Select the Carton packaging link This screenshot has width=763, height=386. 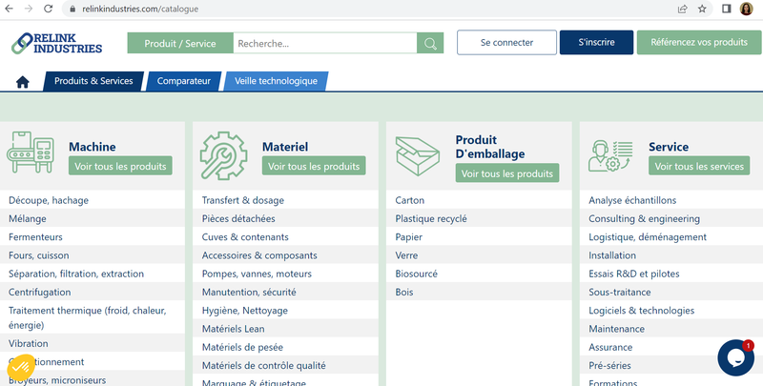[410, 200]
